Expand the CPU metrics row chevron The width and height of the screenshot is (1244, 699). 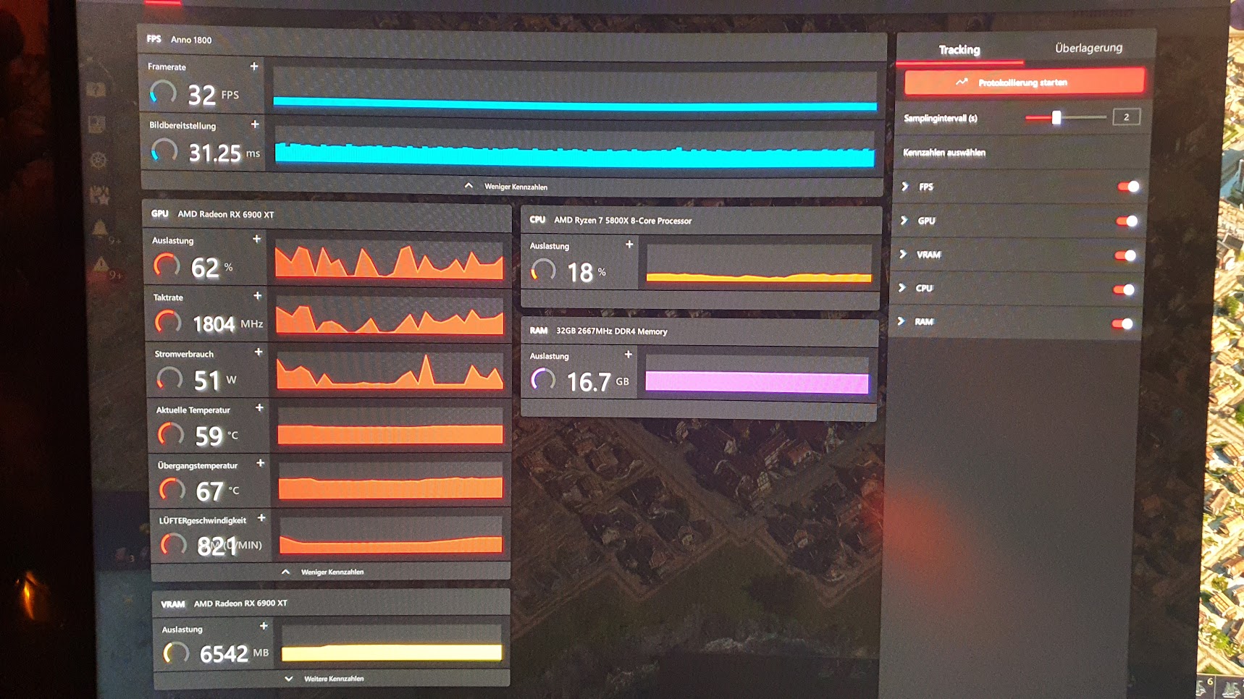tap(902, 288)
